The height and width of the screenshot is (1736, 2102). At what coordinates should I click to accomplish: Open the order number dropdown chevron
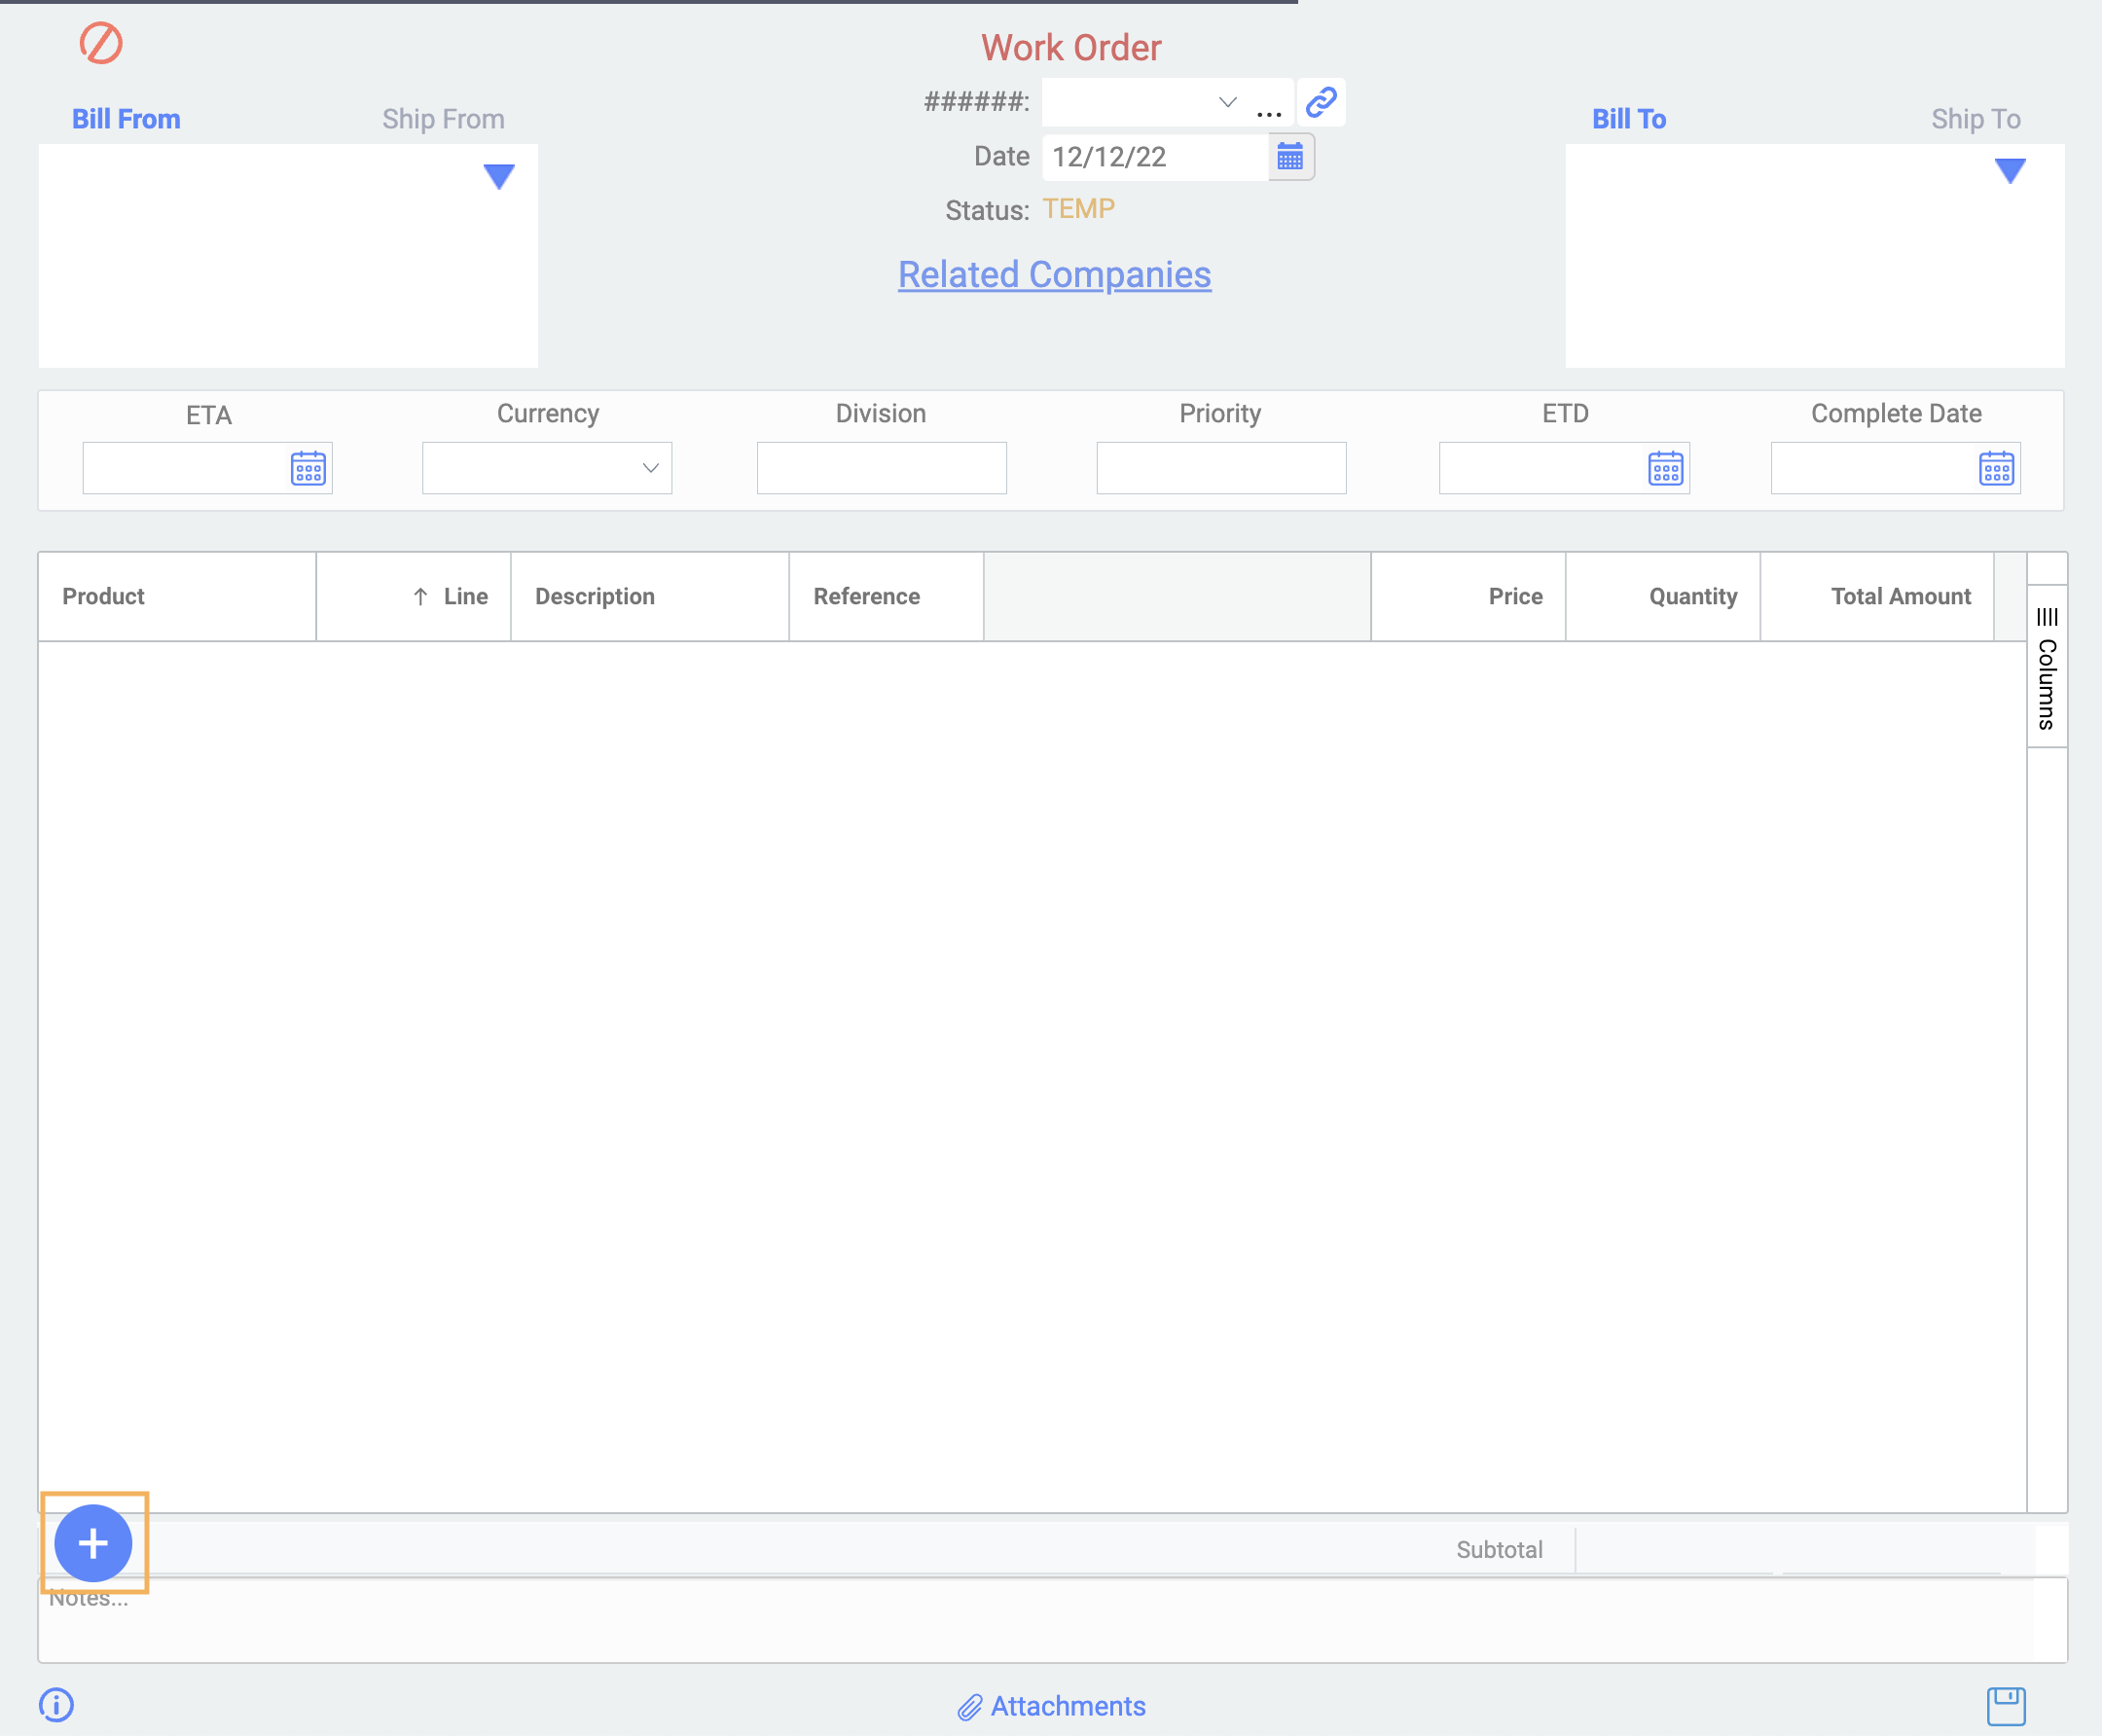(1227, 102)
